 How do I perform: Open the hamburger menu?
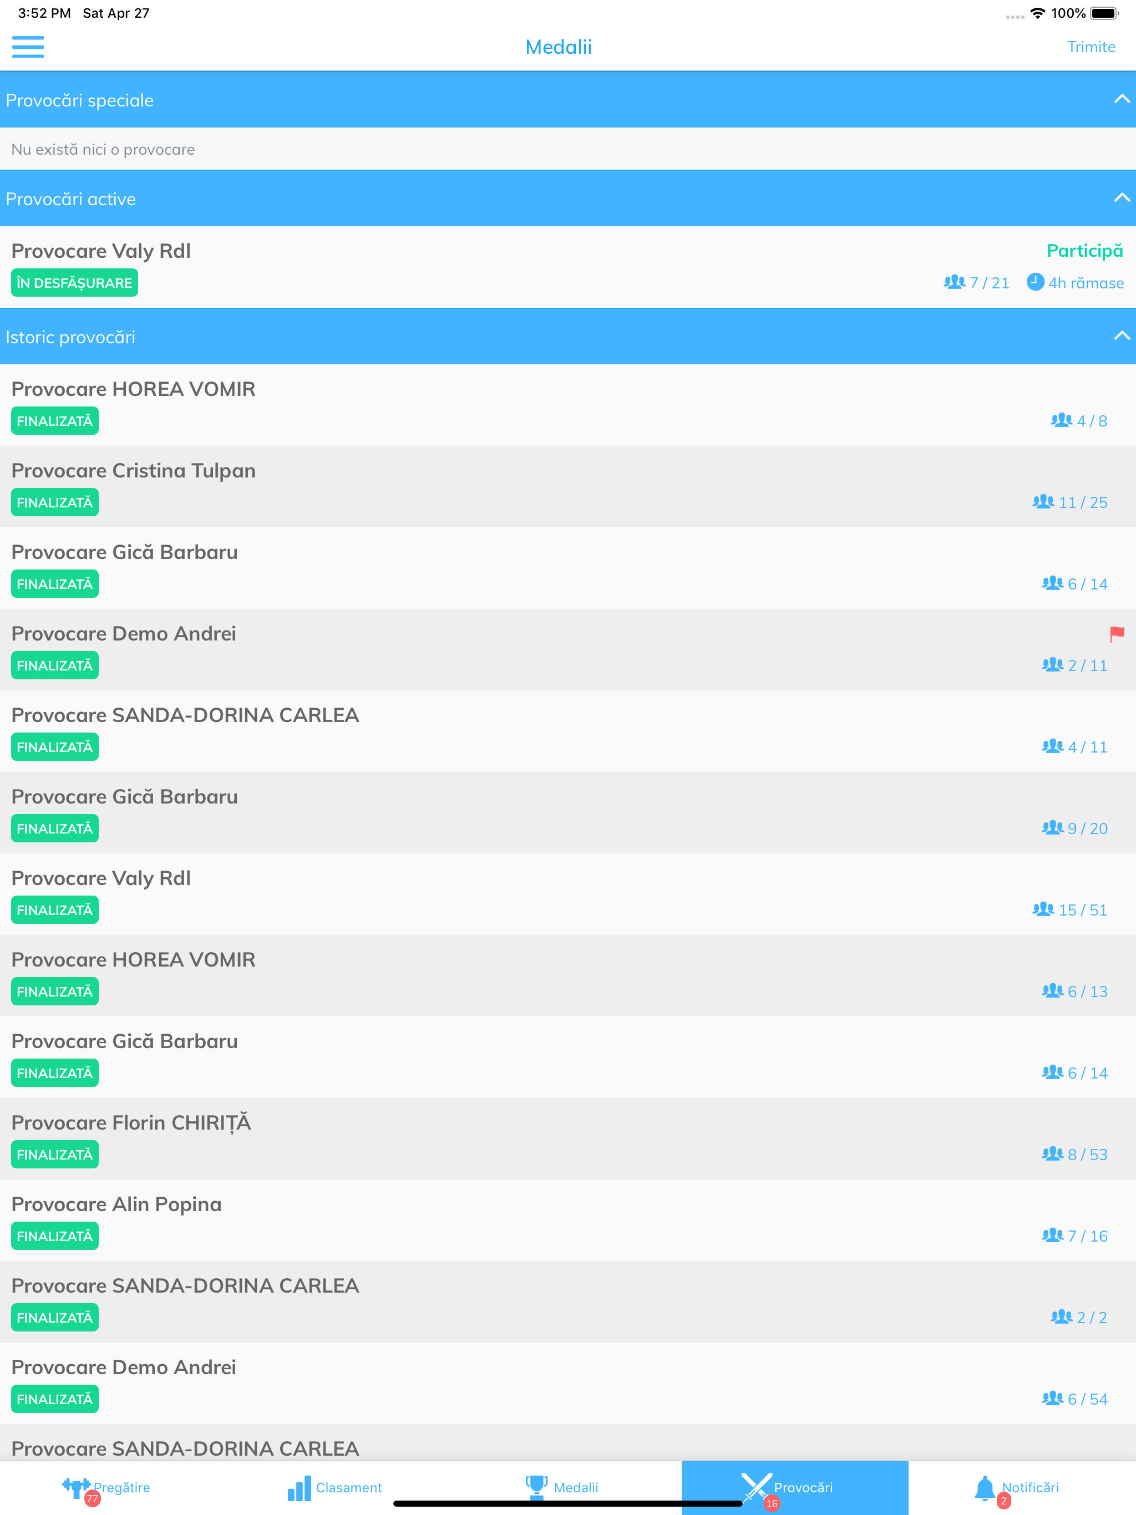pos(27,47)
